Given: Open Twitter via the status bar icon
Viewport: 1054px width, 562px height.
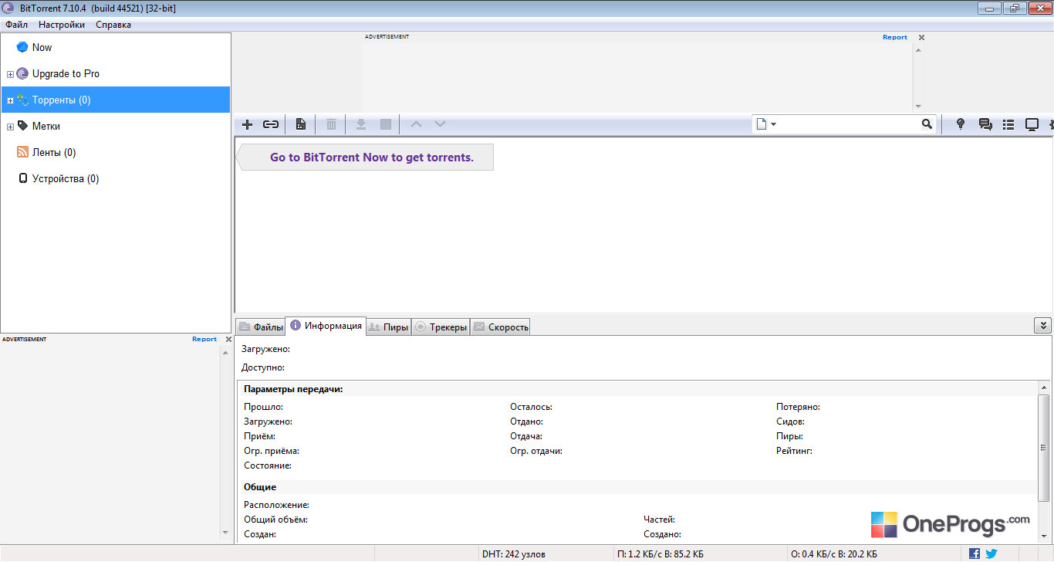Looking at the screenshot, I should point(992,554).
